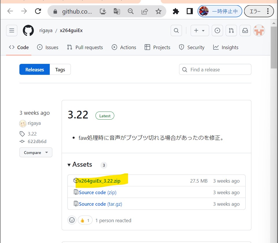The width and height of the screenshot is (278, 243).
Task: Open the rigaya owner link in header
Action: point(46,30)
